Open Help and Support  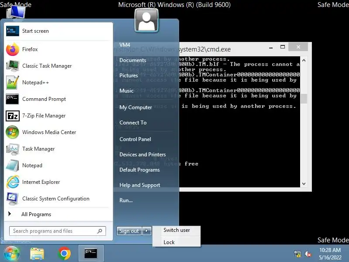(140, 185)
